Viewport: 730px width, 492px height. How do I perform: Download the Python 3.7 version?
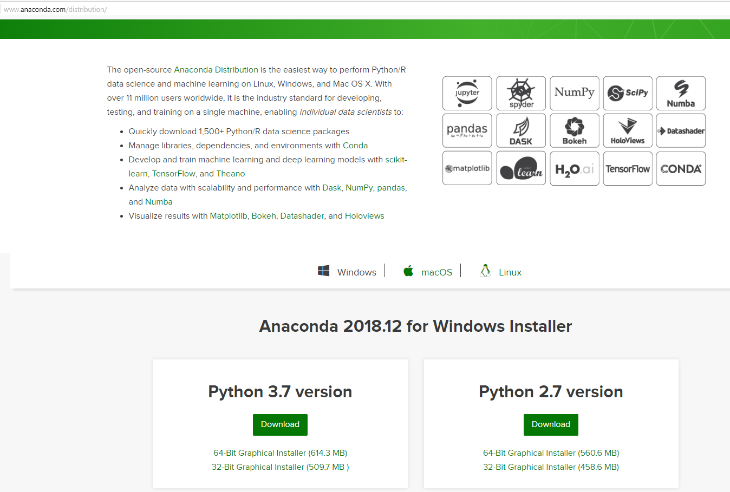pos(280,424)
